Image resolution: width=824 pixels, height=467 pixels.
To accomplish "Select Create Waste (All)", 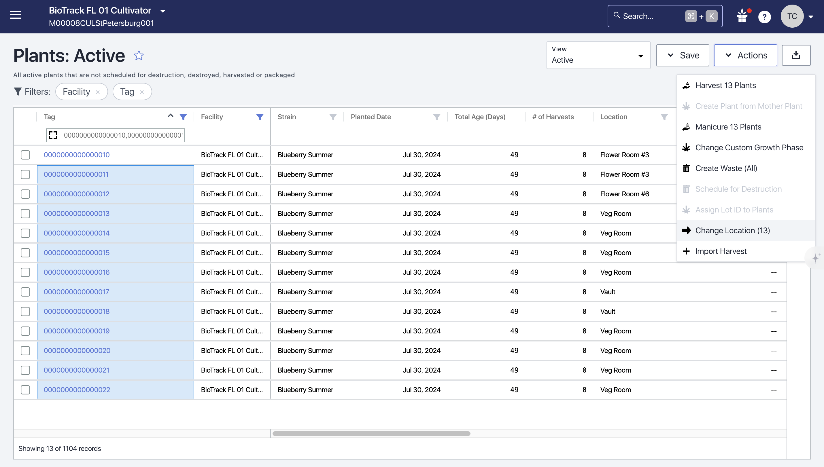I will click(746, 168).
